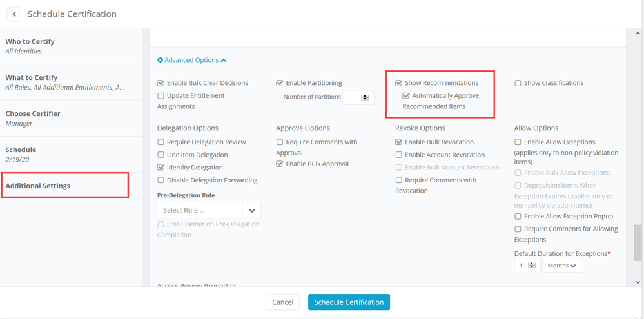
Task: Collapse the Advanced Options chevron
Action: coord(224,60)
